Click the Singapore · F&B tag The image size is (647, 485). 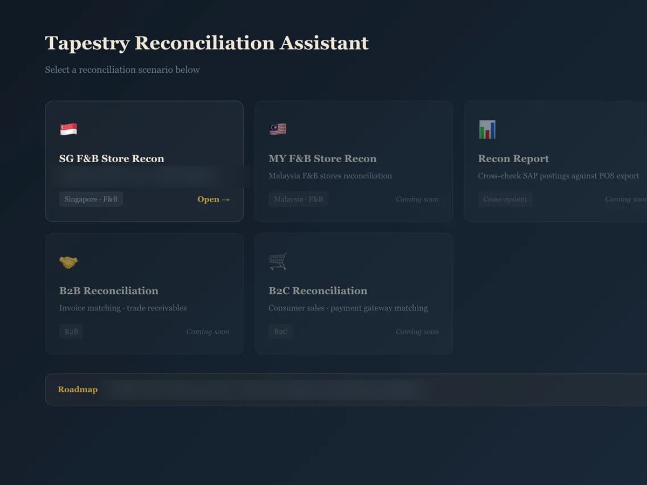(91, 199)
